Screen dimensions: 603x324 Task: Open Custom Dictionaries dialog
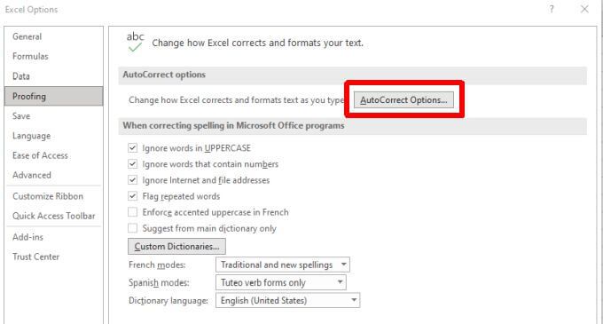[176, 246]
